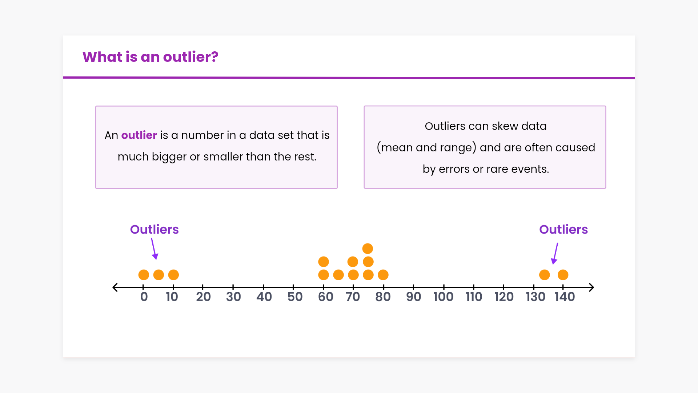Click the upper dot stacked above 60
The image size is (698, 393).
point(324,262)
